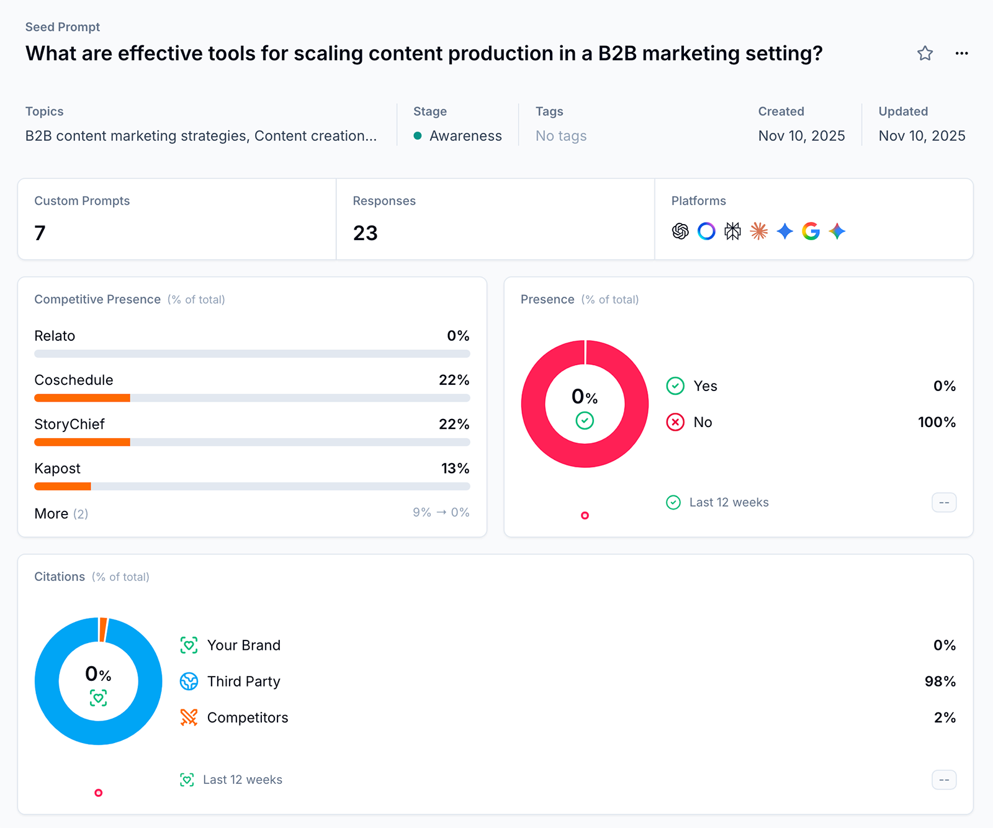Click the Your Brand citations label
The width and height of the screenshot is (993, 828).
[x=244, y=646]
